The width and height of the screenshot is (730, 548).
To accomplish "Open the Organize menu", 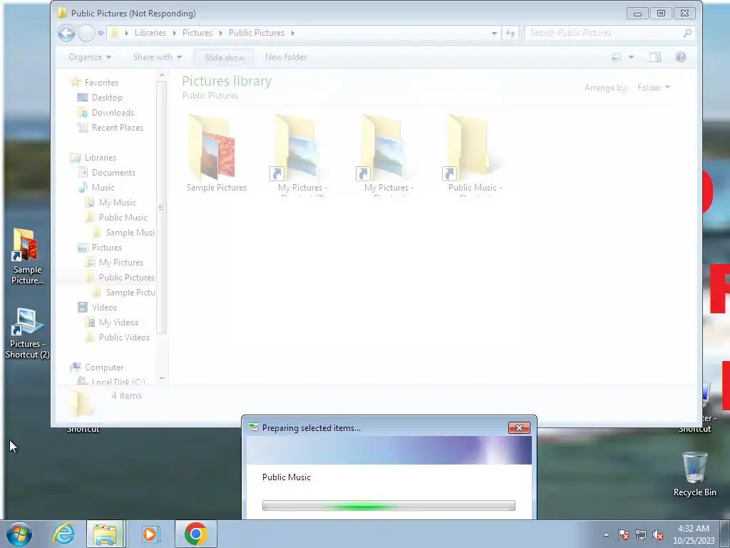I will 89,57.
